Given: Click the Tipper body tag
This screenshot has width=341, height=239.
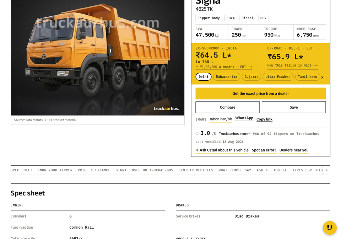Looking at the screenshot, I should 209,18.
